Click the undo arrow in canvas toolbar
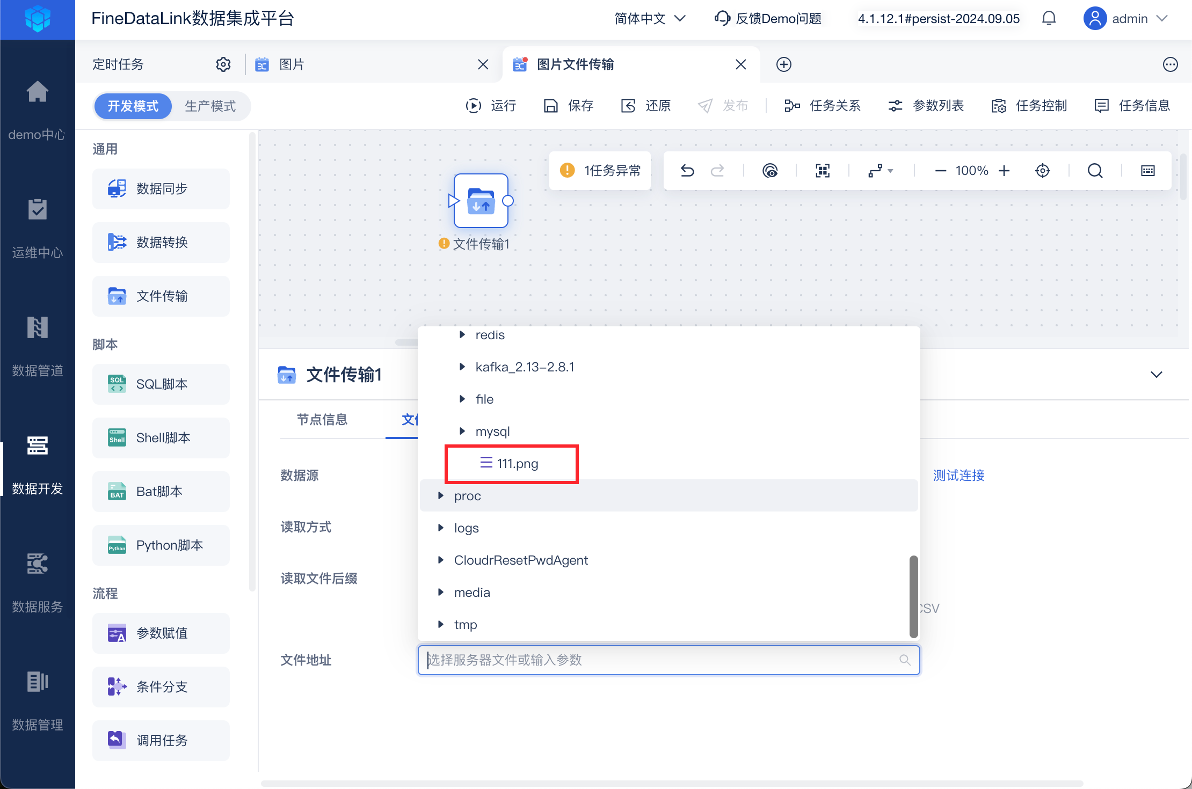The width and height of the screenshot is (1192, 789). pyautogui.click(x=687, y=171)
